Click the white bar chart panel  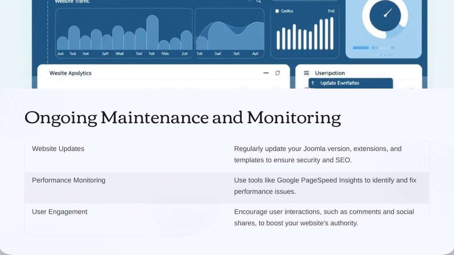305,33
